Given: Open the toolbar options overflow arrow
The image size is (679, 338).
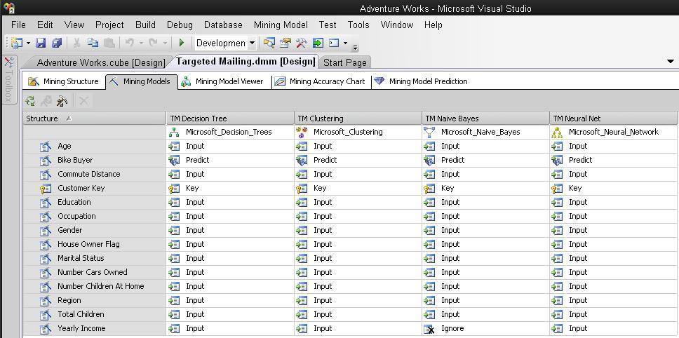Looking at the screenshot, I should (355, 47).
